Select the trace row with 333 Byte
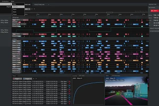The height and width of the screenshot is (106, 159). pyautogui.click(x=41, y=104)
